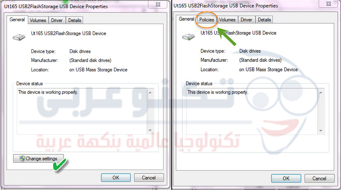Open the Driver tab in right dialog
The width and height of the screenshot is (341, 190).
247,20
